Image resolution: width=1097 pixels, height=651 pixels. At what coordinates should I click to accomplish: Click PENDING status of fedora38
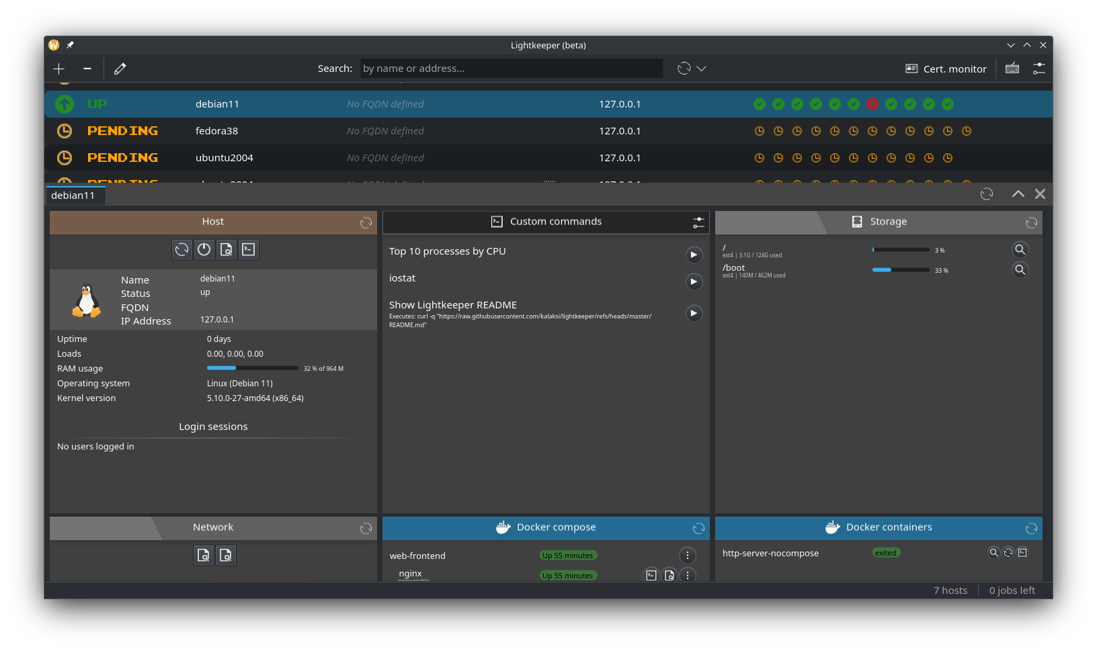pyautogui.click(x=122, y=131)
